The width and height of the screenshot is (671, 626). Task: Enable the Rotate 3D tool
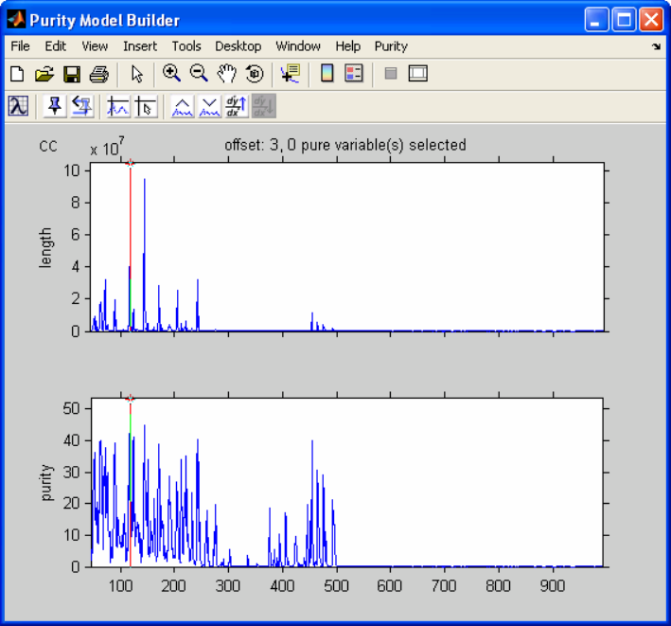[x=254, y=74]
